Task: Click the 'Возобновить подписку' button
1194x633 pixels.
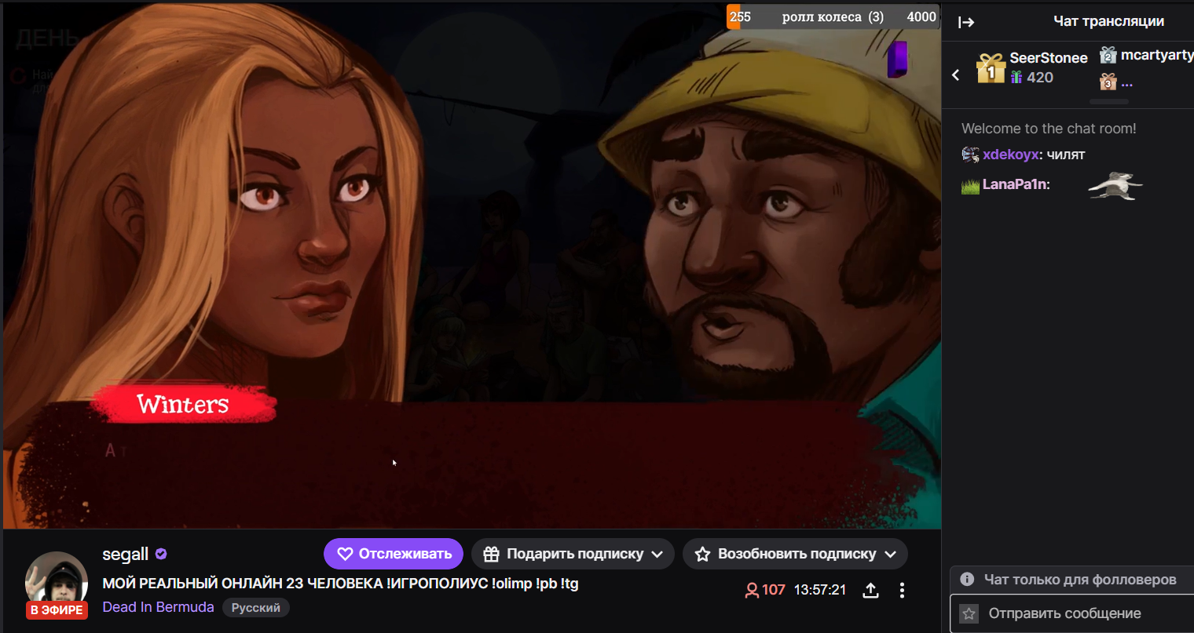Action: tap(795, 554)
